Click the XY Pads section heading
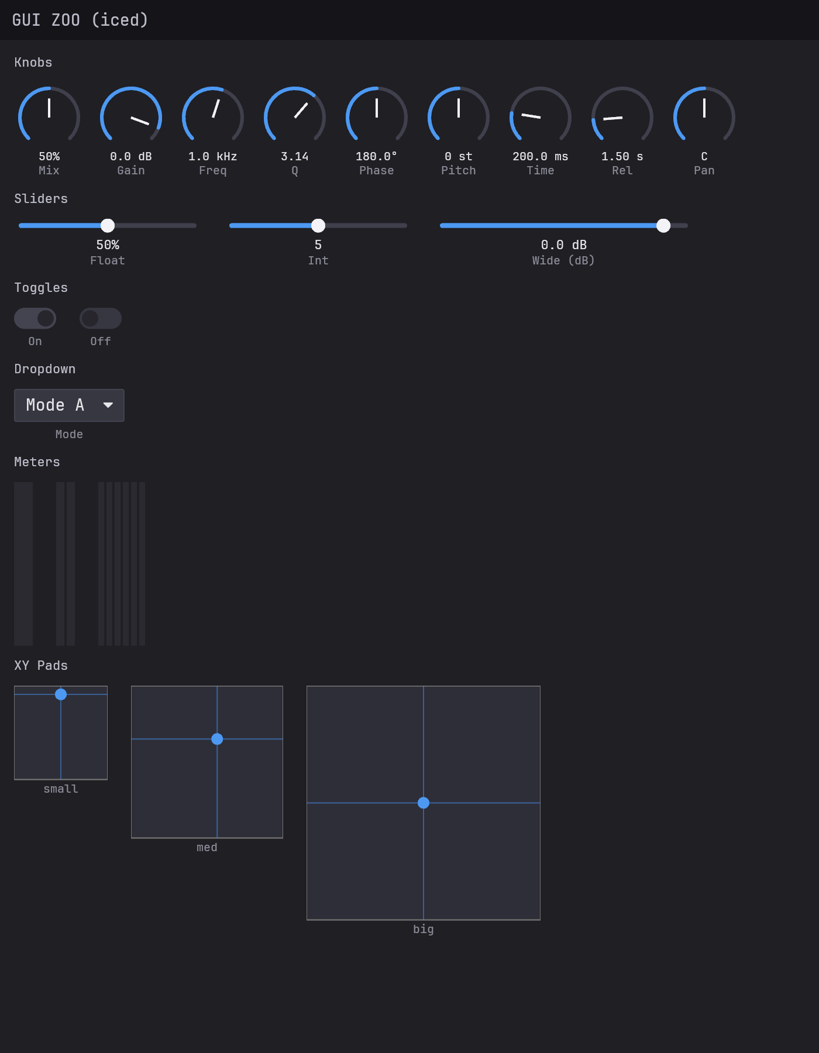Viewport: 819px width, 1053px height. click(x=41, y=665)
